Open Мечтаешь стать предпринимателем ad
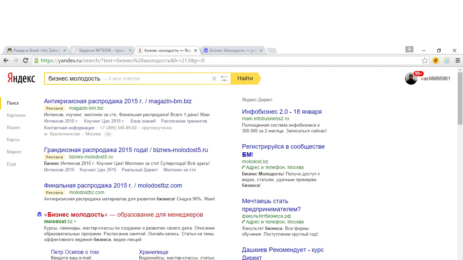463x260 pixels. [x=271, y=205]
